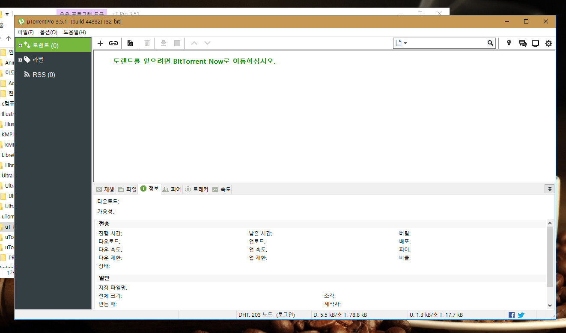566x333 pixels.
Task: Expand the 라벨 tree node
Action: point(20,60)
